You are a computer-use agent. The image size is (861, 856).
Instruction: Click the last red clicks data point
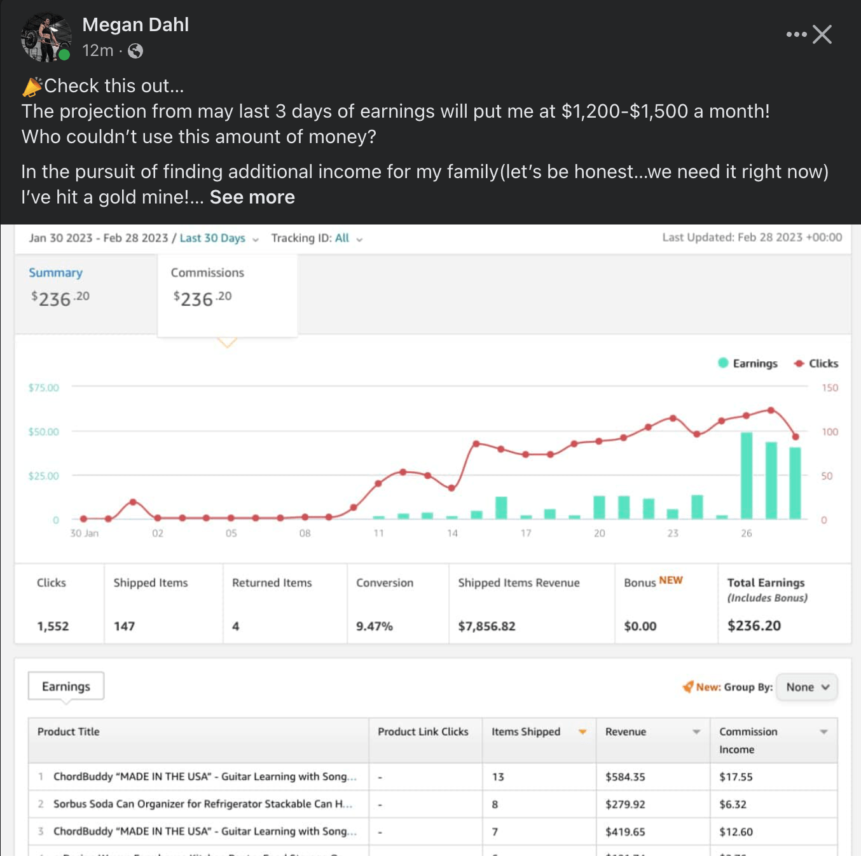[796, 437]
